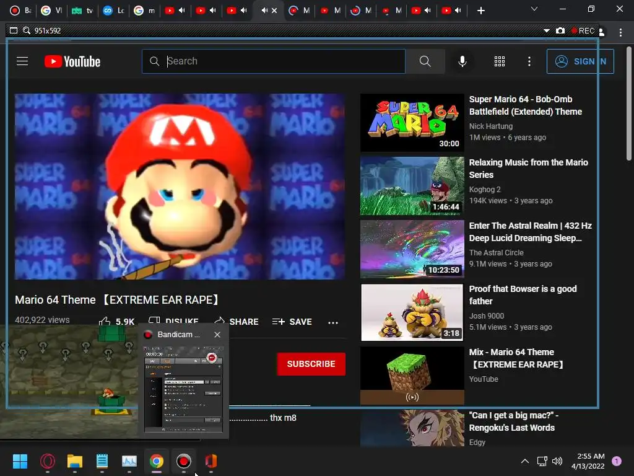Click the 402,922 views count text
The image size is (634, 476).
pos(42,320)
